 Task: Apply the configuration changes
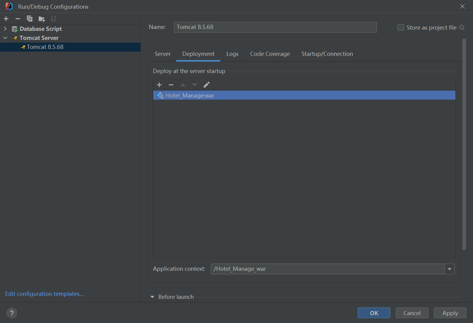(x=450, y=313)
